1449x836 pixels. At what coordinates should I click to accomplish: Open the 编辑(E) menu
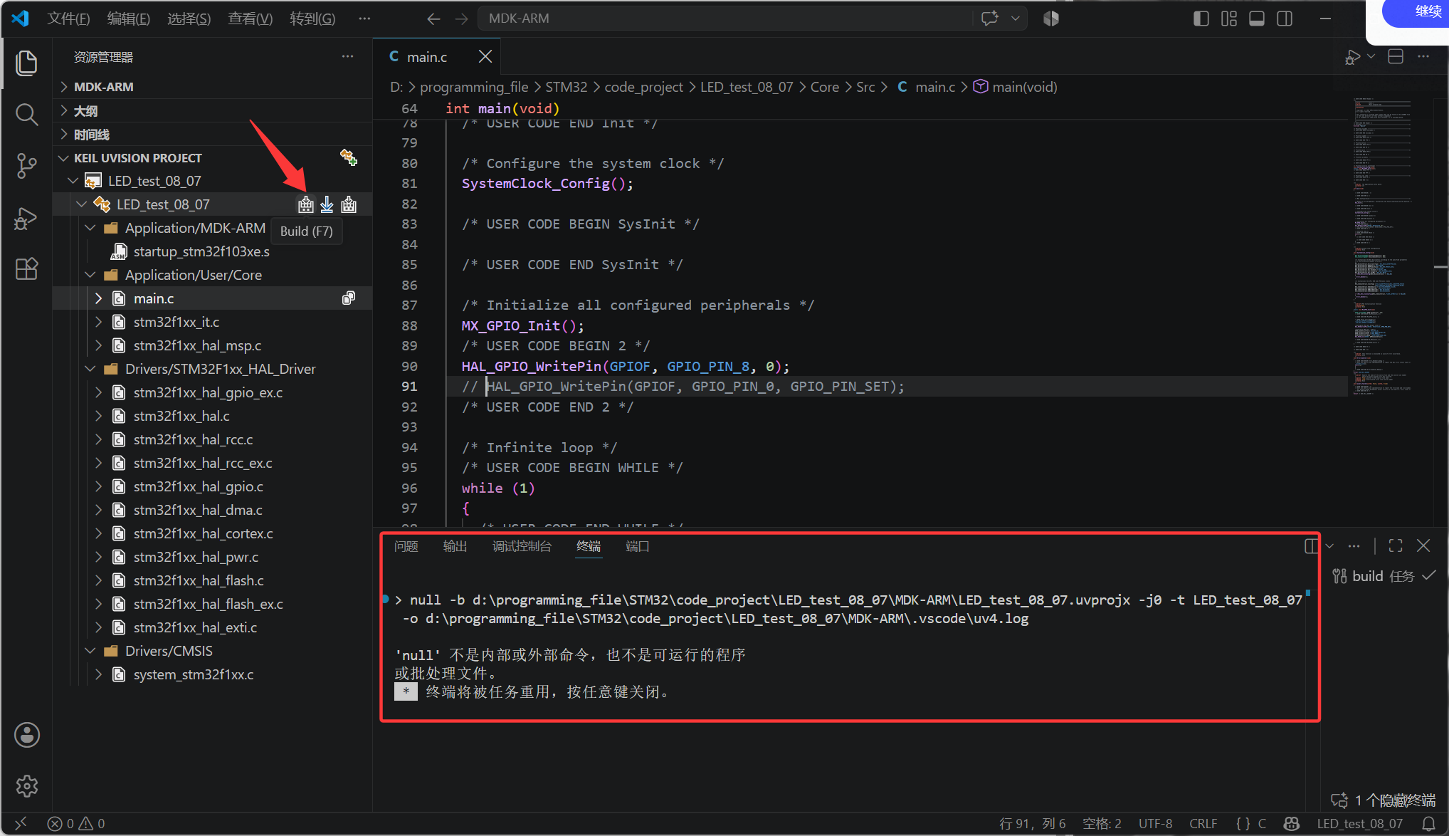click(128, 19)
